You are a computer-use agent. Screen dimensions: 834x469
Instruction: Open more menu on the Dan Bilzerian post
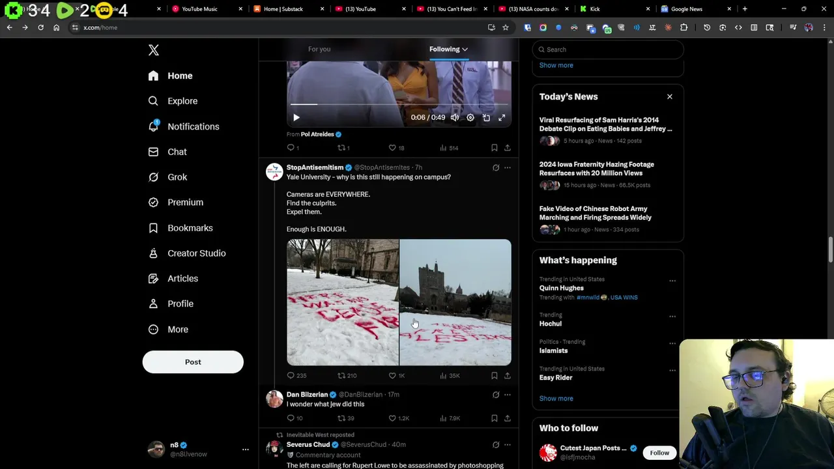508,395
